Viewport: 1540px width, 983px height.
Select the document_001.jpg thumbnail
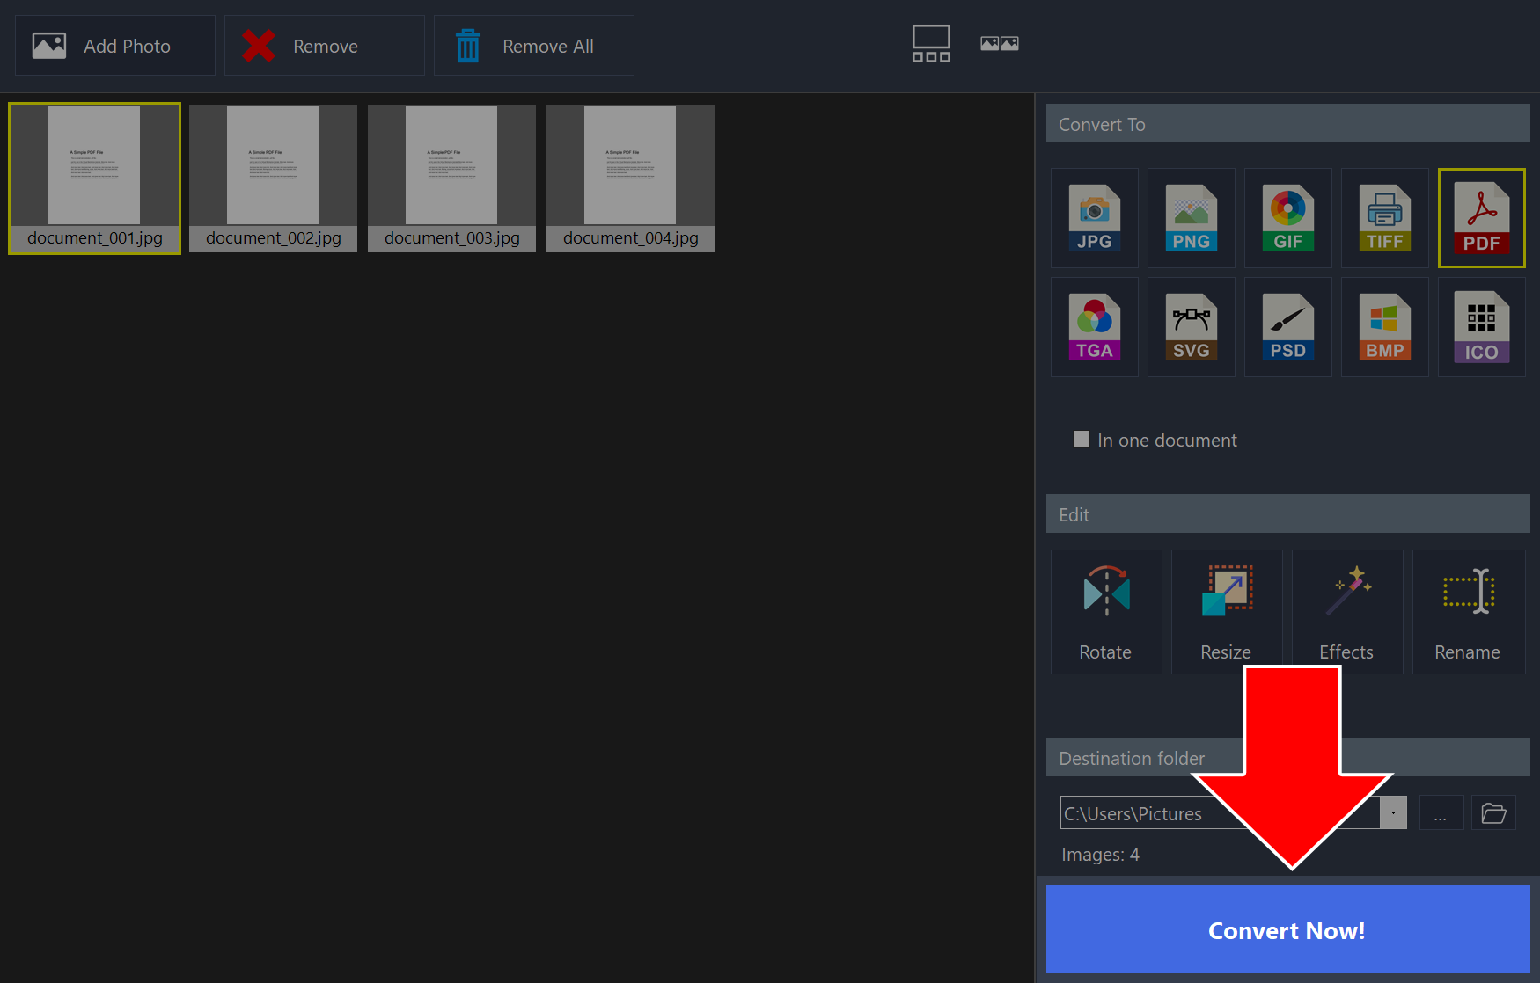point(95,178)
